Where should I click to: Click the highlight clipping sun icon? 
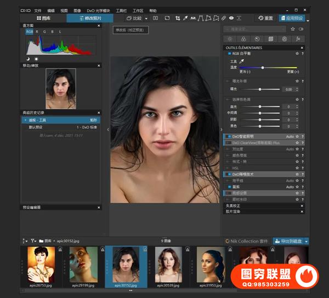(37, 59)
